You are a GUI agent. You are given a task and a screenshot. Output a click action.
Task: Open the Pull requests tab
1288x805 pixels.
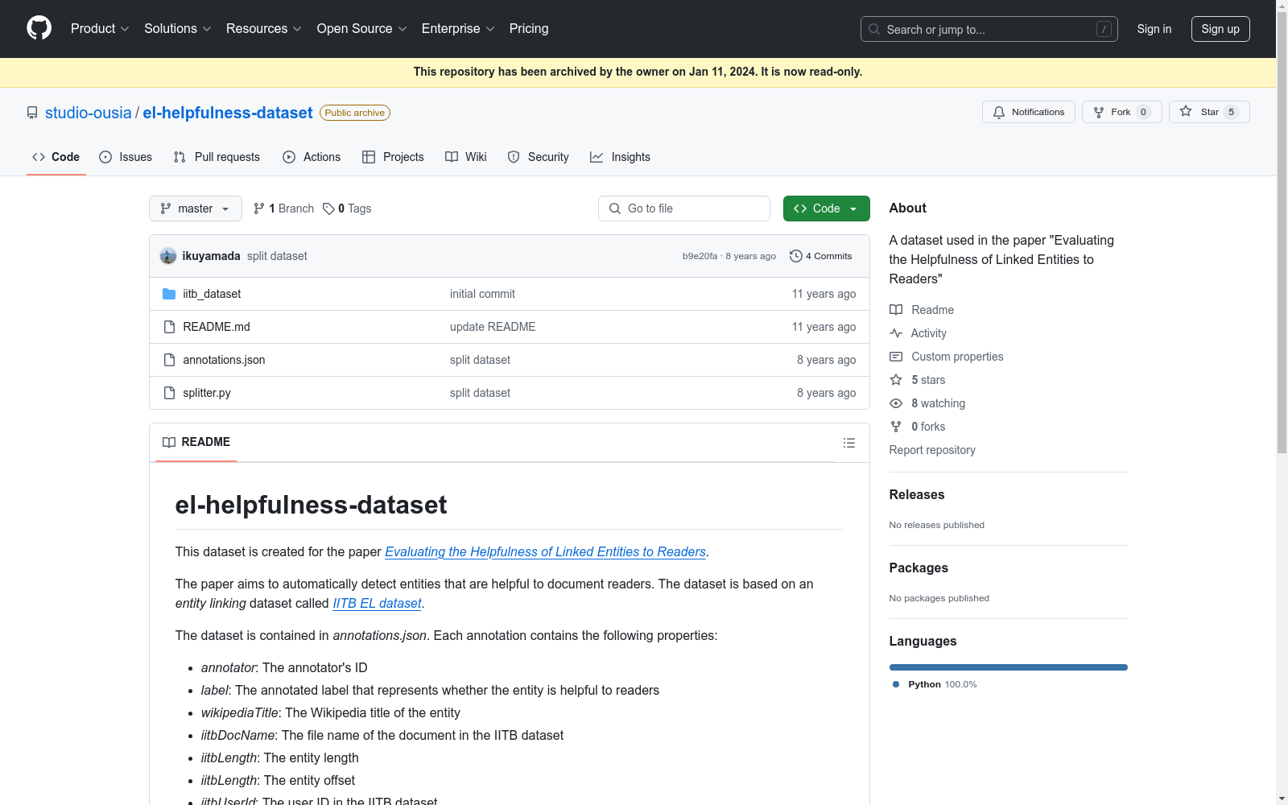click(x=217, y=157)
